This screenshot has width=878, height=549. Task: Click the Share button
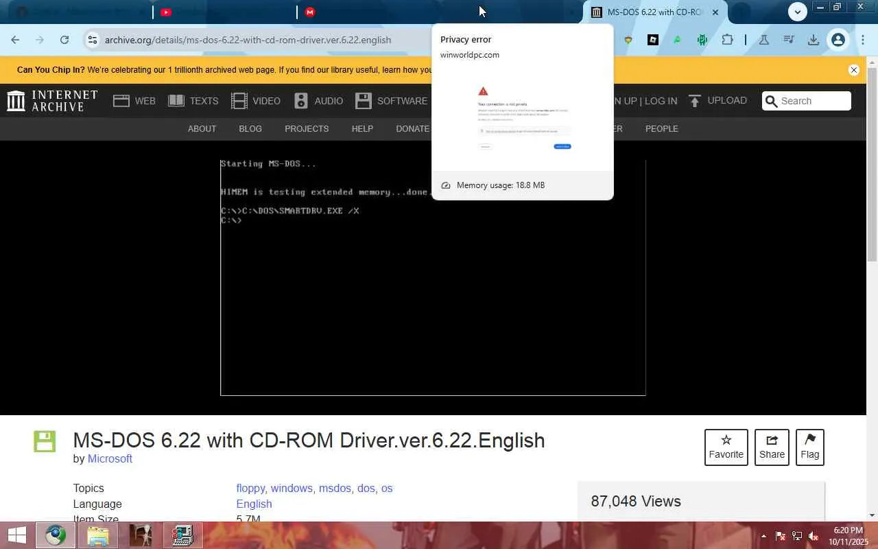[x=772, y=447]
